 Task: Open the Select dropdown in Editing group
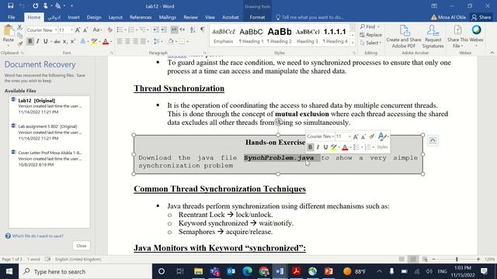click(x=371, y=43)
